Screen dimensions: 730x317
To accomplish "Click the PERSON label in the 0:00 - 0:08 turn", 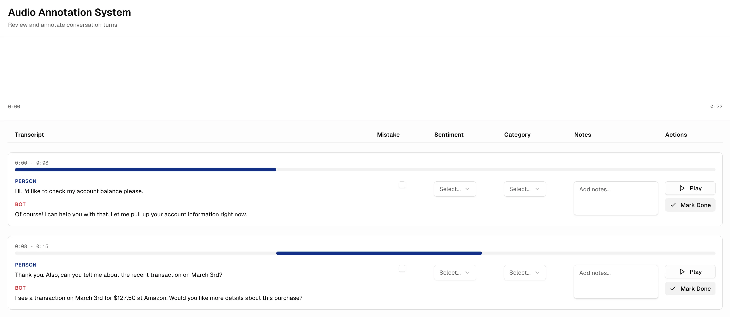I will (26, 181).
